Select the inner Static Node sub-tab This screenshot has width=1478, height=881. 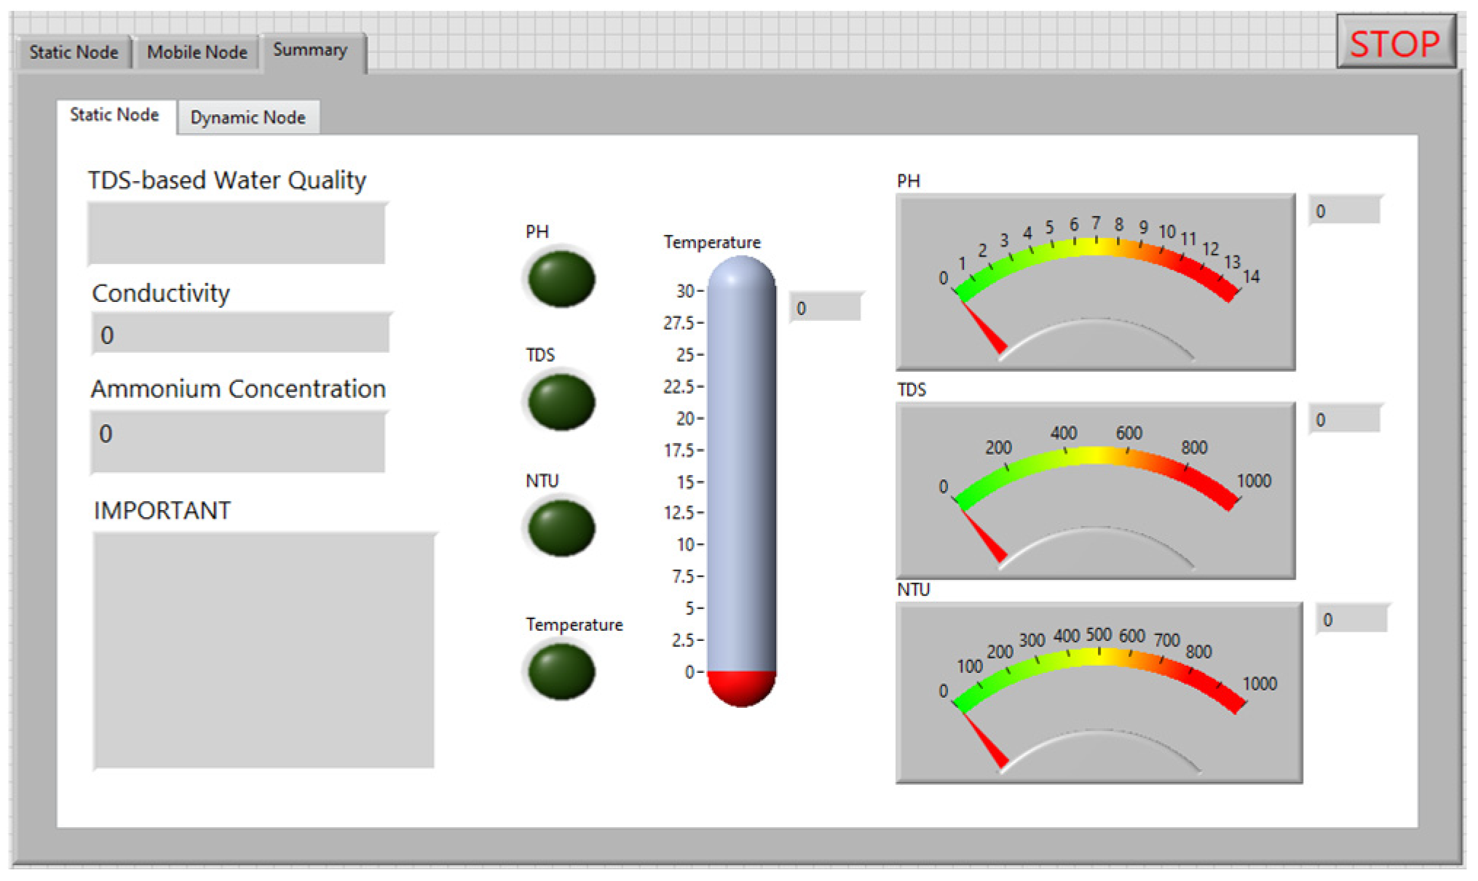(114, 115)
